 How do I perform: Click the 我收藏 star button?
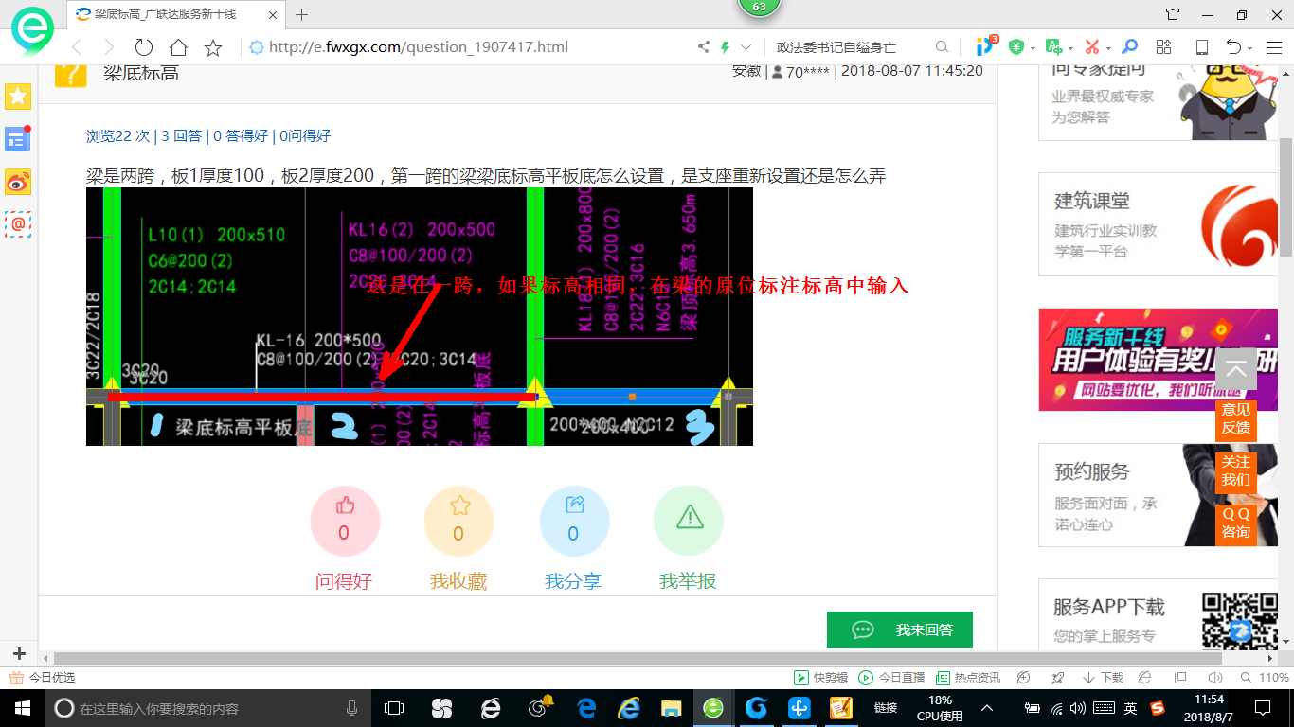click(x=459, y=522)
